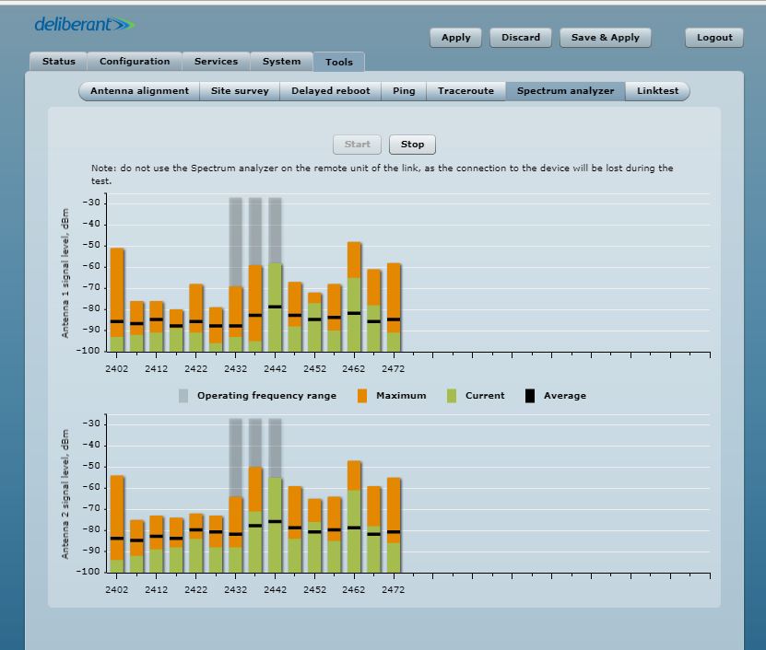Image resolution: width=766 pixels, height=650 pixels.
Task: Click the orange Maximum legend swatch
Action: 362,396
